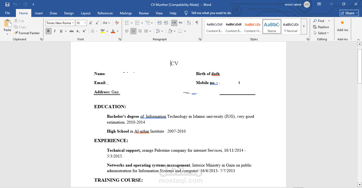Align text left
The image size is (362, 188).
pyautogui.click(x=127, y=31)
